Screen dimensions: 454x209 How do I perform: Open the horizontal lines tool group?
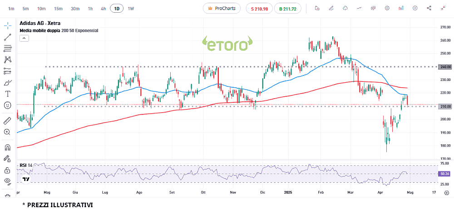(8, 48)
